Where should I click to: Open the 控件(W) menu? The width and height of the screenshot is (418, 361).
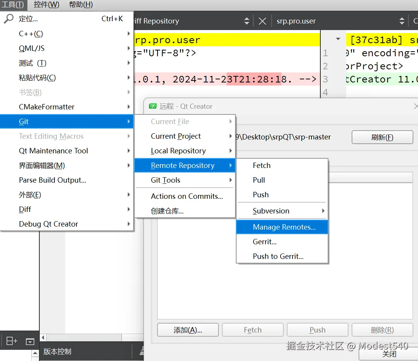(46, 5)
